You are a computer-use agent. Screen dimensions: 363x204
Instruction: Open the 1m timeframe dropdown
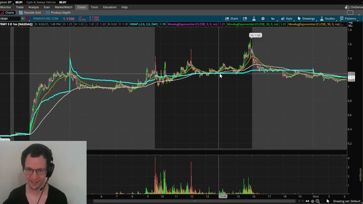[x=273, y=19]
